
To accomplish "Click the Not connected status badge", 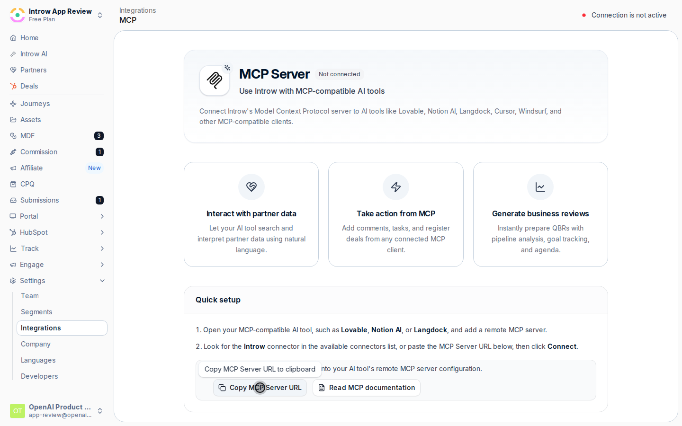I will [339, 74].
